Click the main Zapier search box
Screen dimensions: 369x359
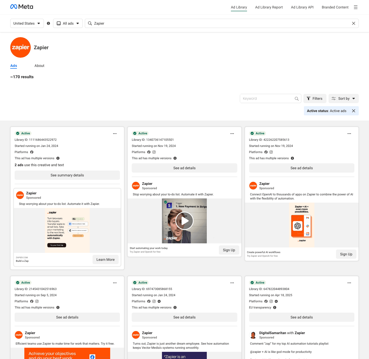[x=222, y=23]
